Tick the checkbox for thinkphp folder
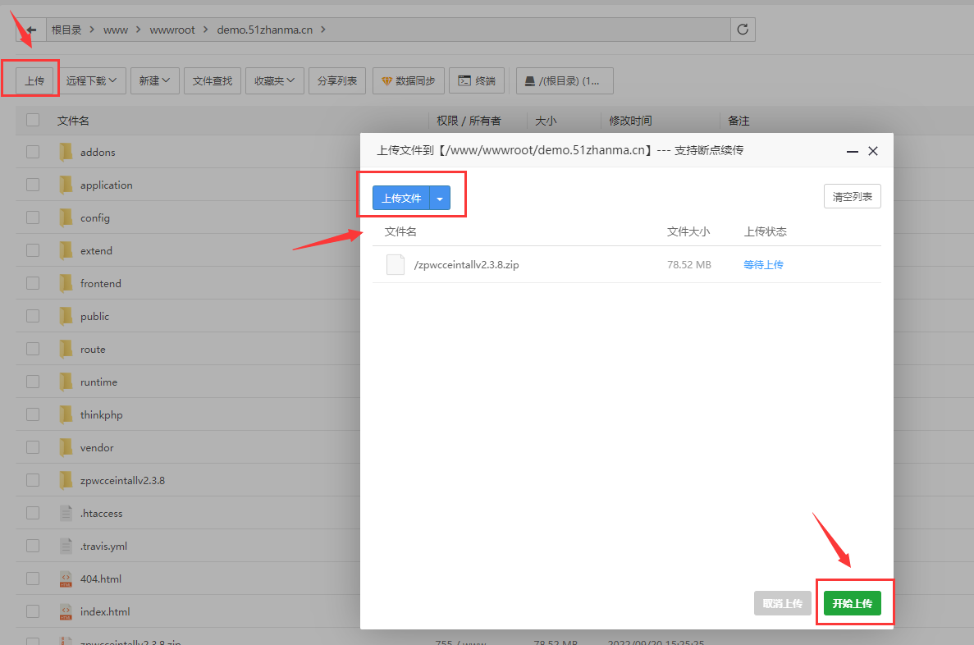Screen dimensions: 974x645 pyautogui.click(x=33, y=414)
